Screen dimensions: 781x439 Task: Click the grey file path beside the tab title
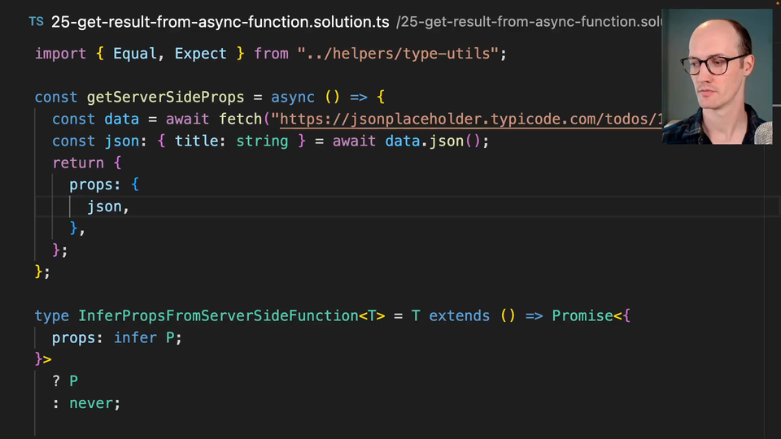(529, 22)
